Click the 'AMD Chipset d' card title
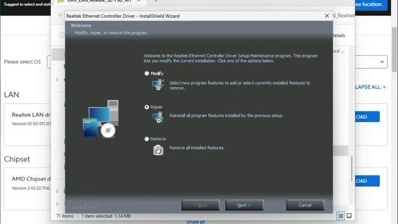The width and height of the screenshot is (398, 224). [x=31, y=179]
